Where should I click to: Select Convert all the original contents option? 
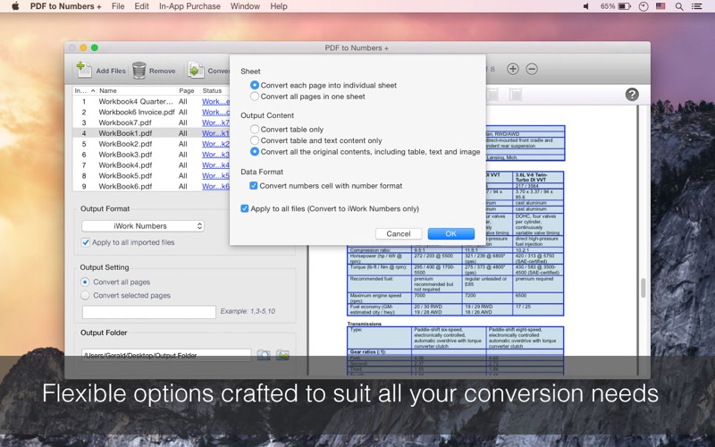255,151
